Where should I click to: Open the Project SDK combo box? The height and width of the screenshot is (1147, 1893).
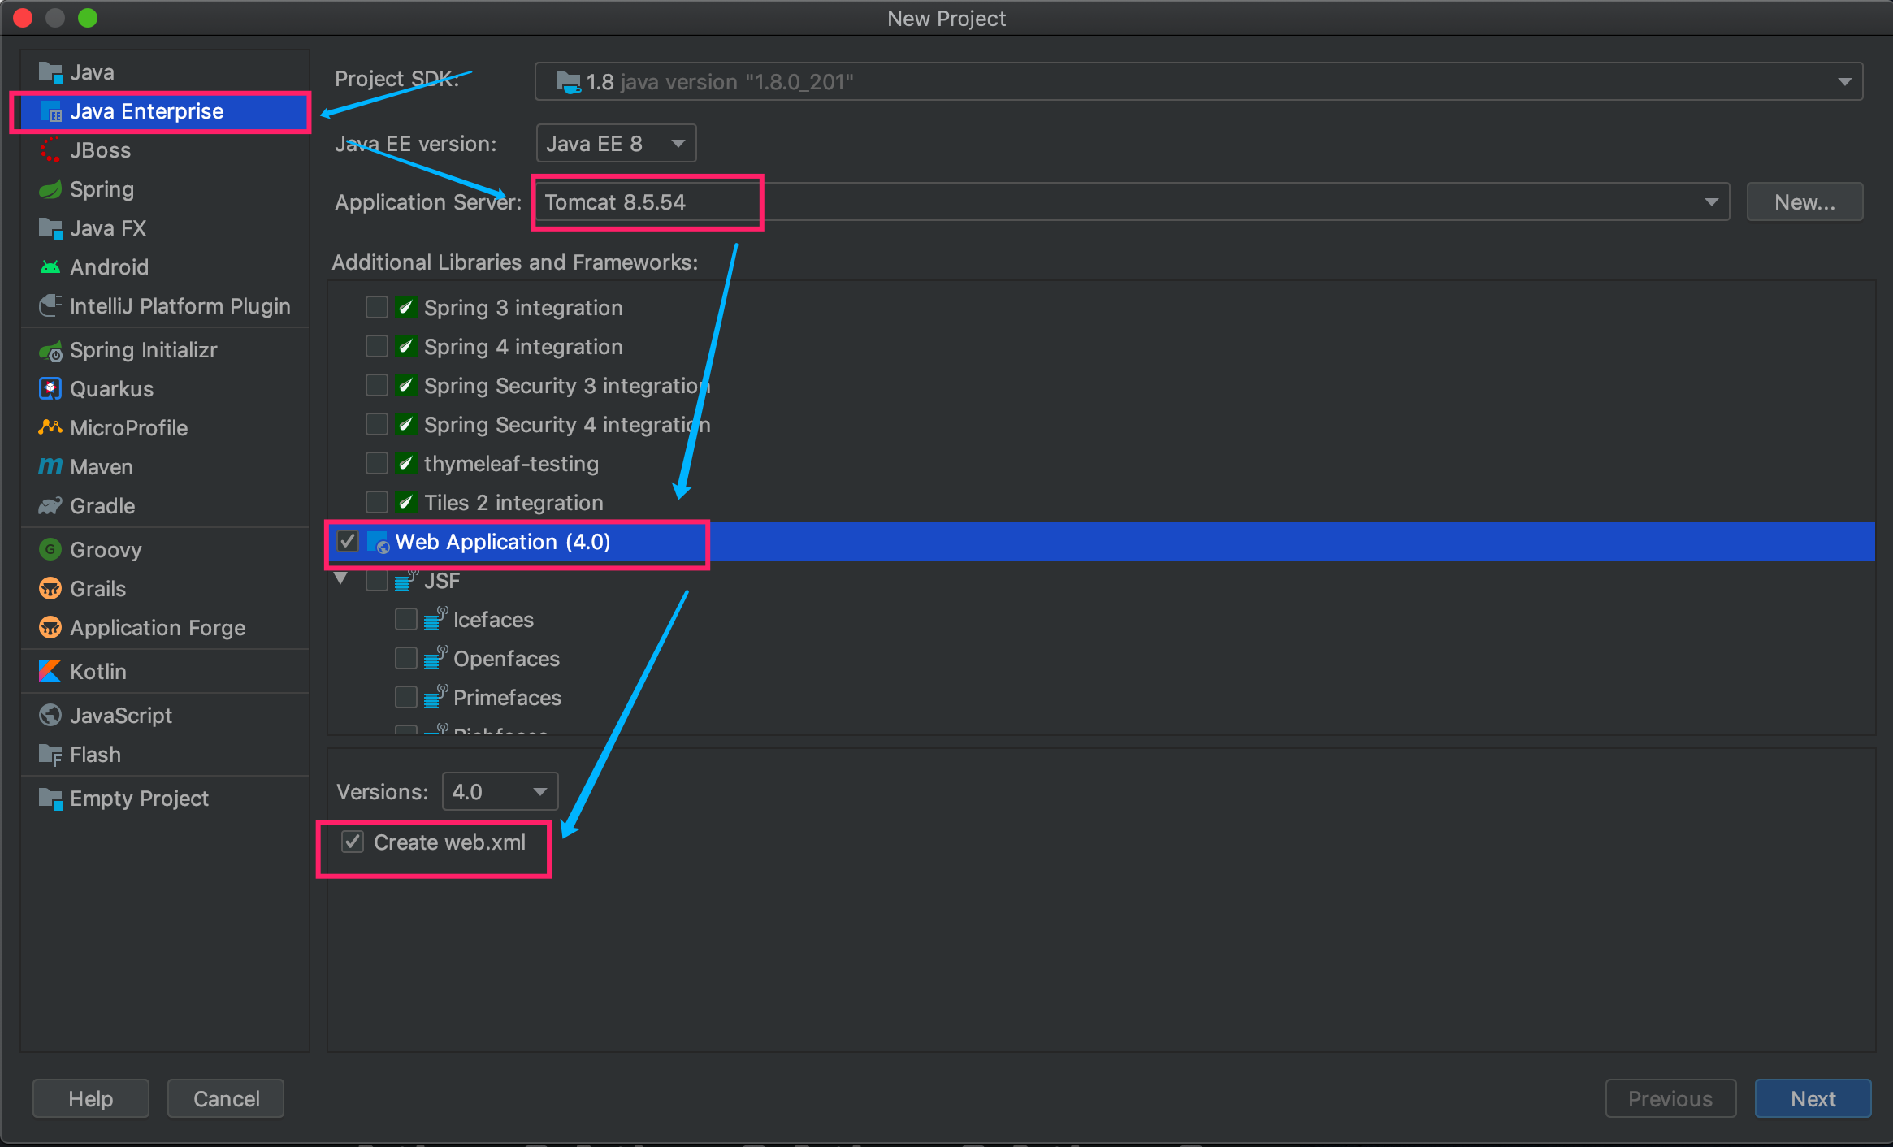coord(1198,82)
